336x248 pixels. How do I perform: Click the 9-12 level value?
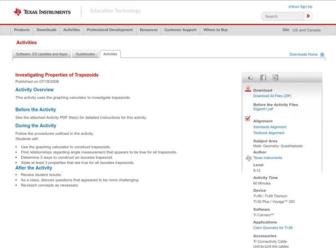[x=257, y=170]
